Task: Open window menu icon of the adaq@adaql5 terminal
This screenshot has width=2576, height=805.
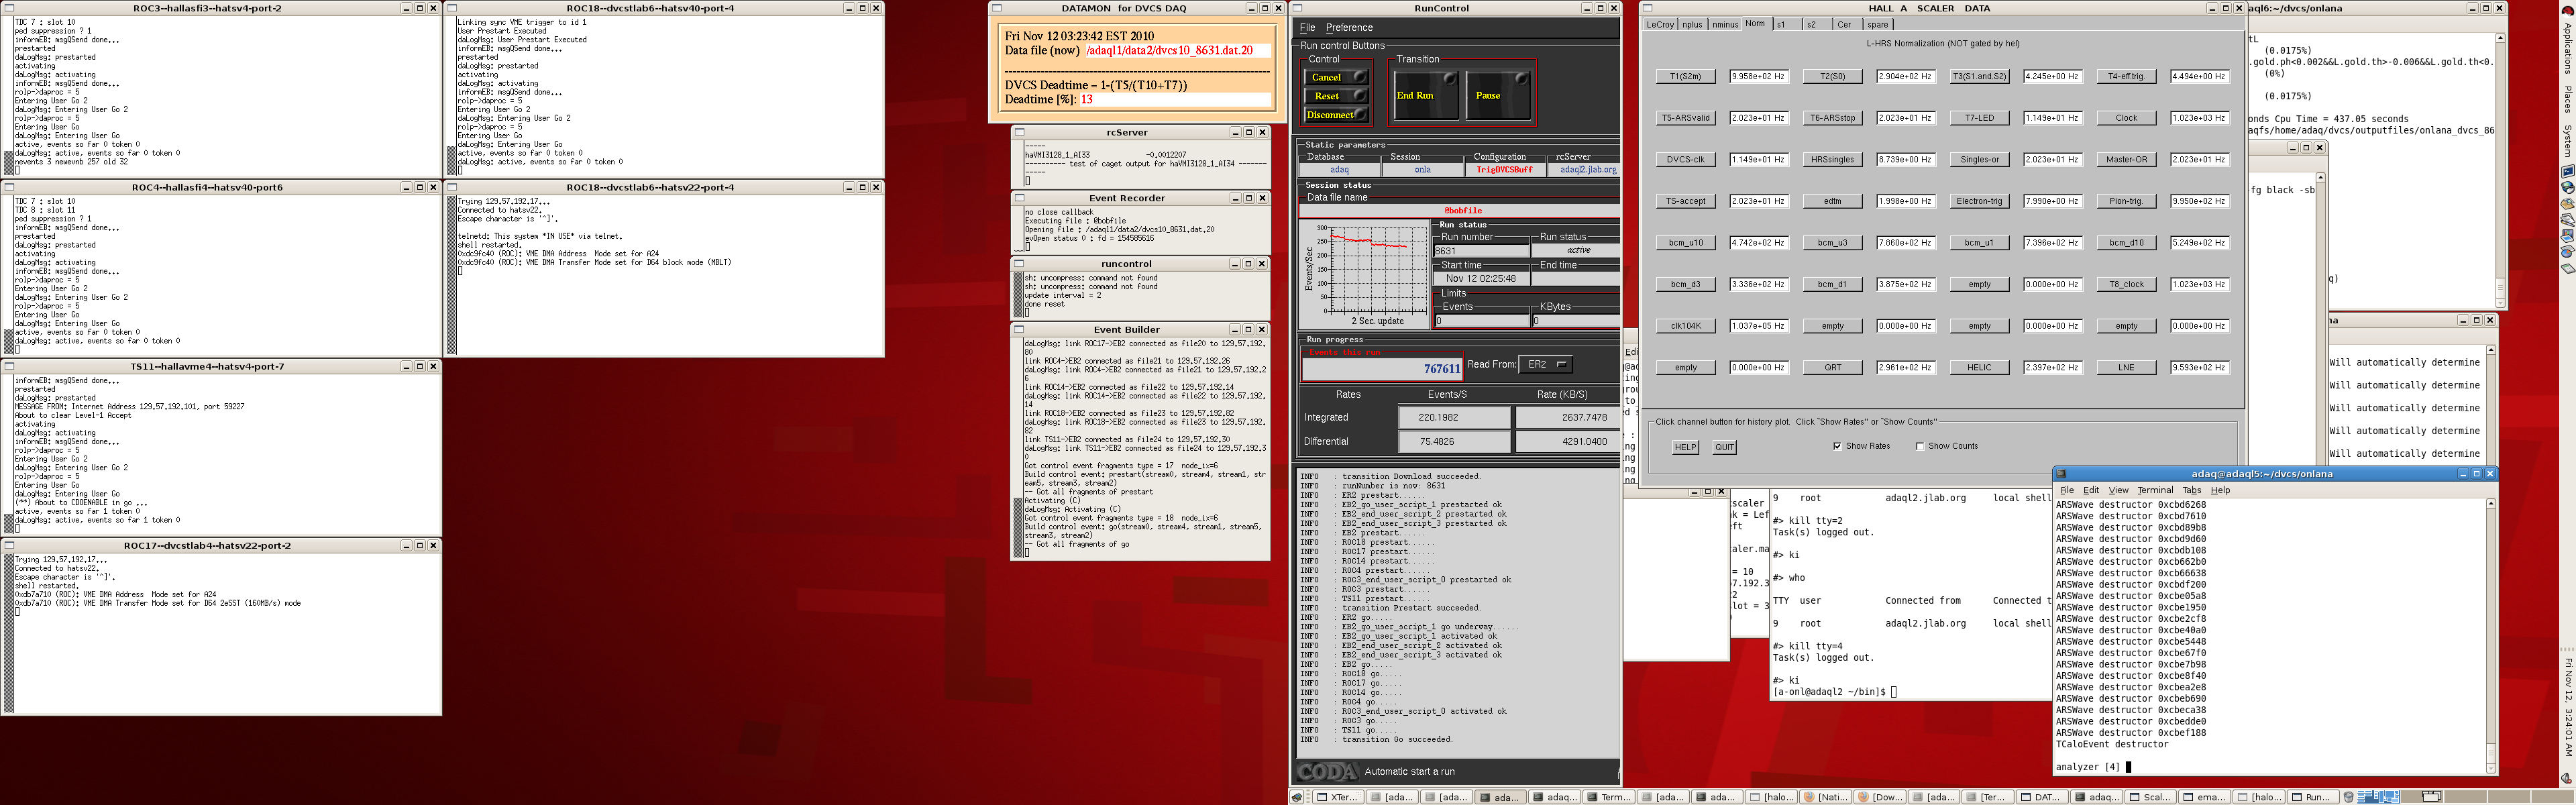Action: [x=2061, y=474]
